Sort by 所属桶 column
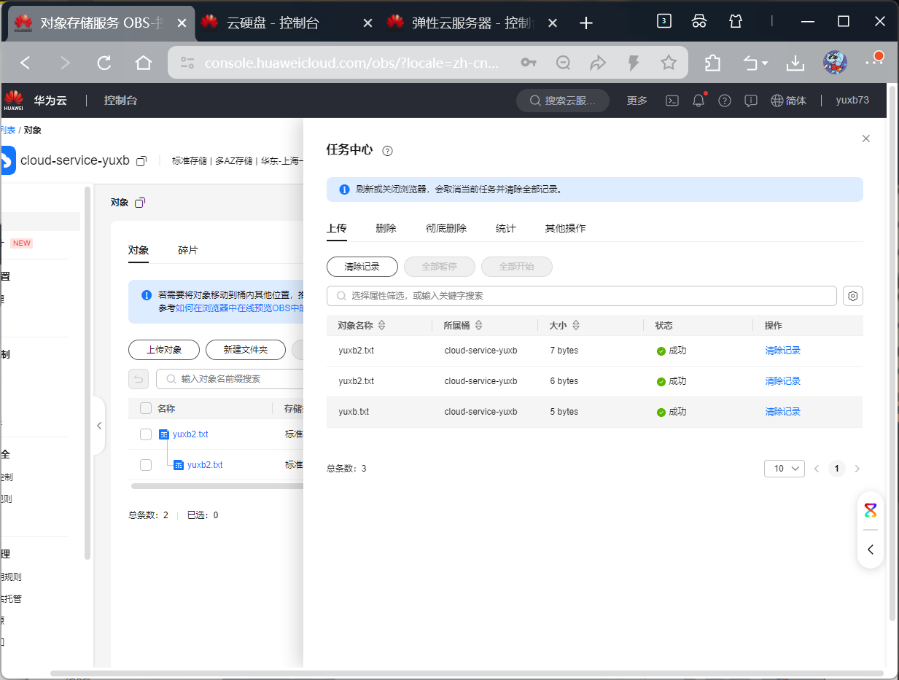899x680 pixels. pos(478,326)
